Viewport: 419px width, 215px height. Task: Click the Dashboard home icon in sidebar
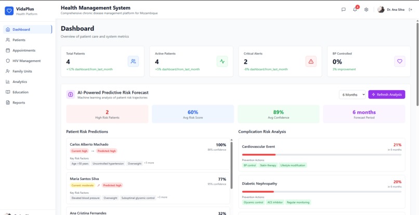click(x=8, y=30)
